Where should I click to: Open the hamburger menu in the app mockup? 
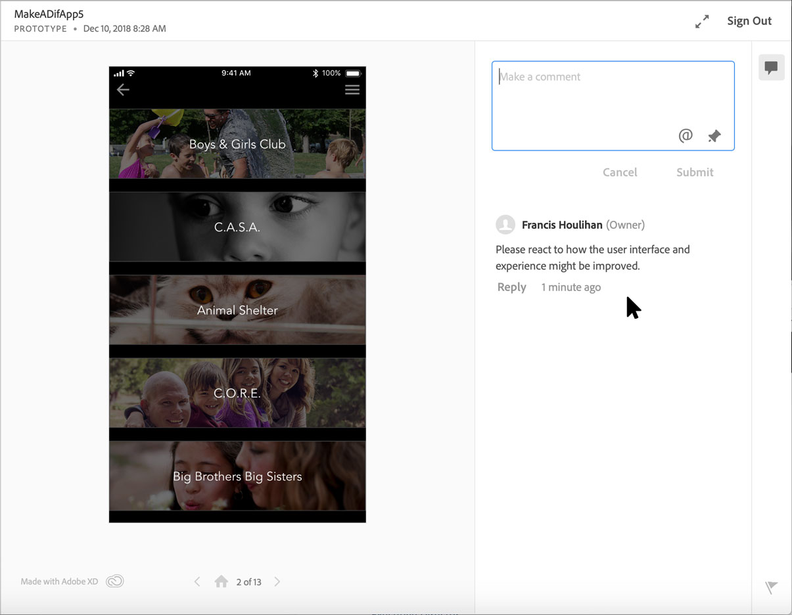tap(352, 90)
